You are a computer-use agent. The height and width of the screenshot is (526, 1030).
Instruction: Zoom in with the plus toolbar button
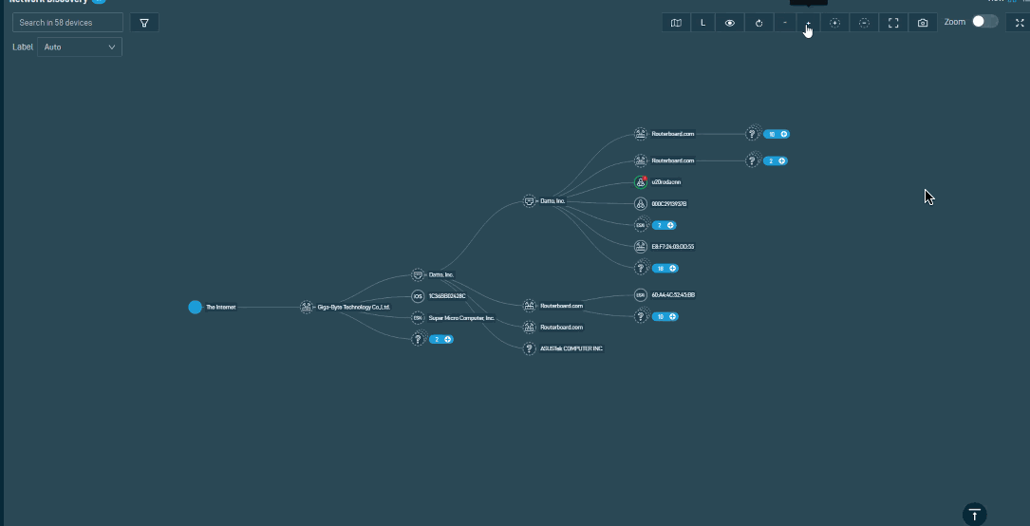(x=808, y=23)
